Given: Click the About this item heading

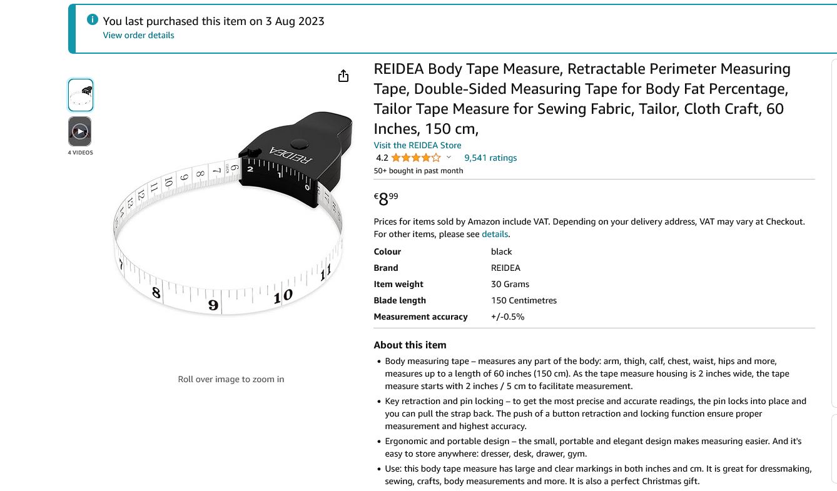Looking at the screenshot, I should pyautogui.click(x=410, y=345).
